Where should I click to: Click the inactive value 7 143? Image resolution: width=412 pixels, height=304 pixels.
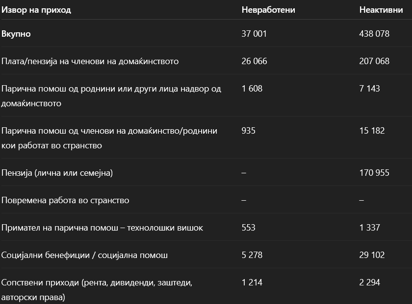click(369, 89)
